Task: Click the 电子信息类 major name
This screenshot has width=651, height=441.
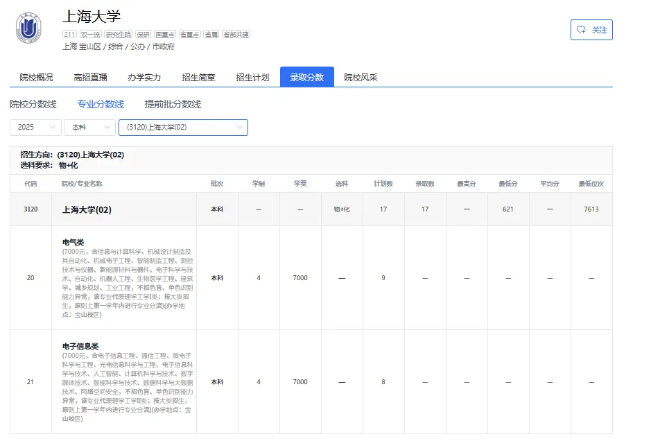Action: (x=80, y=346)
